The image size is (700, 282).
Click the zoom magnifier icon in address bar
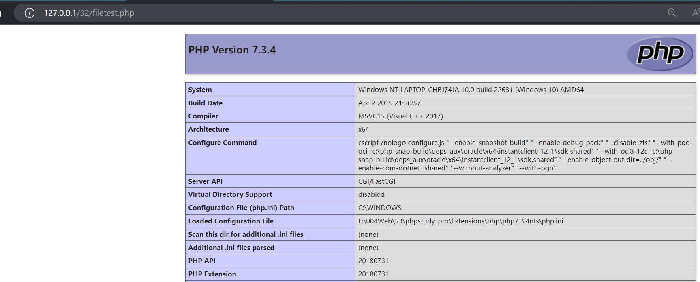point(672,13)
